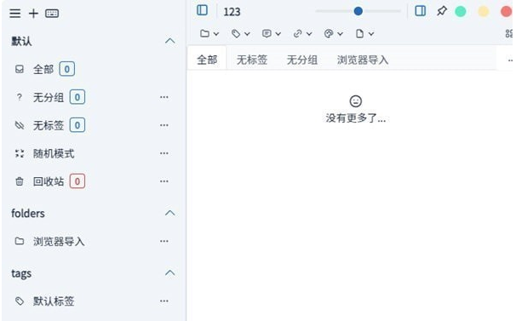Image resolution: width=516 pixels, height=321 pixels.
Task: Open more options for 默认标签
Action: pyautogui.click(x=163, y=301)
